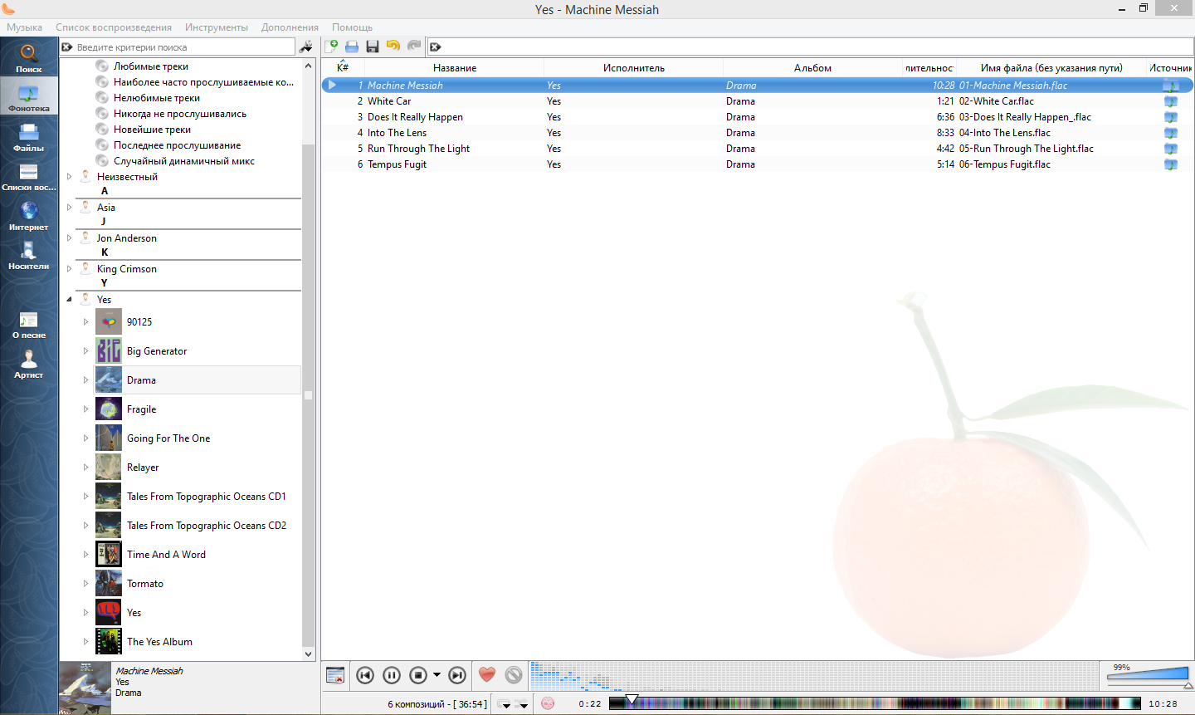Viewport: 1195px width, 715px height.
Task: Switch to the Интернет sidebar tab
Action: click(x=29, y=216)
